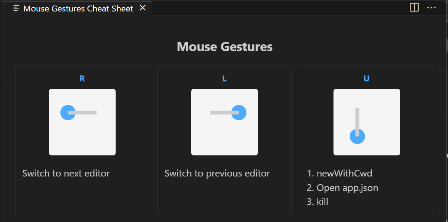Click the Switch to previous editor text
Viewport: 448px width, 222px height.
point(217,173)
